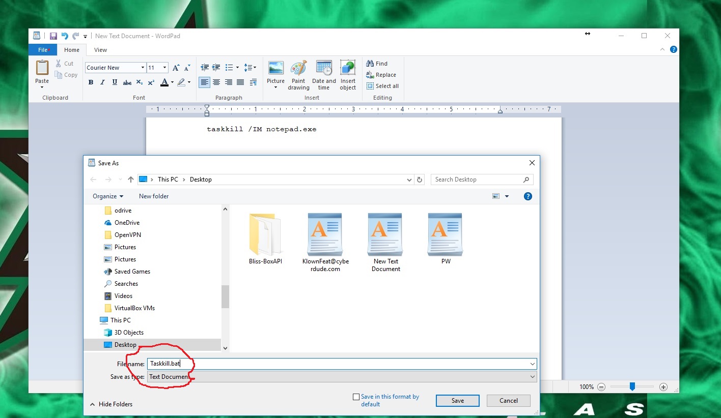Insert a Paint drawing
Image resolution: width=721 pixels, height=418 pixels.
pos(298,75)
